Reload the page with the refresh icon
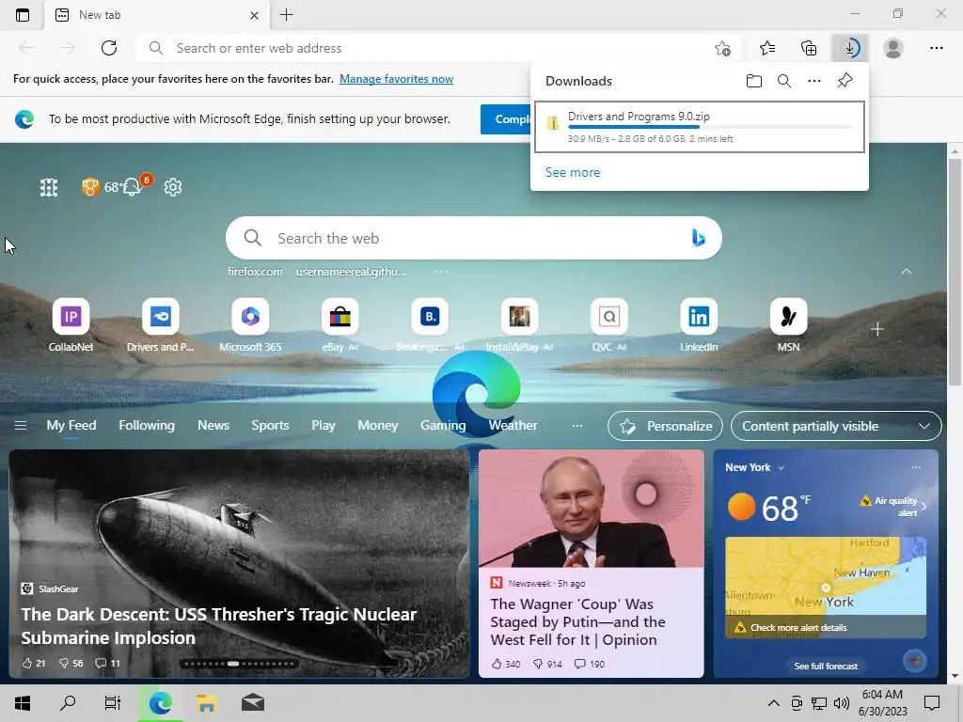This screenshot has height=722, width=963. pyautogui.click(x=109, y=48)
